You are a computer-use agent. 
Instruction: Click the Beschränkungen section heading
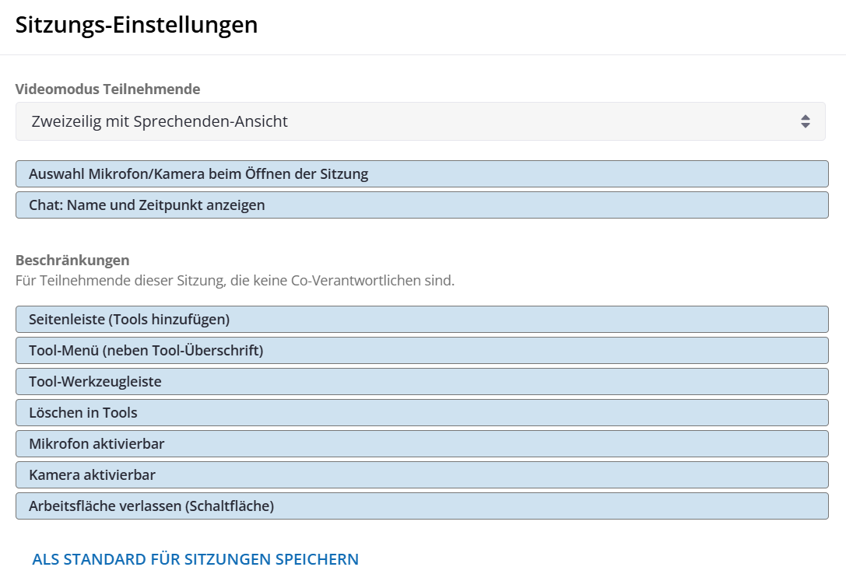coord(72,260)
